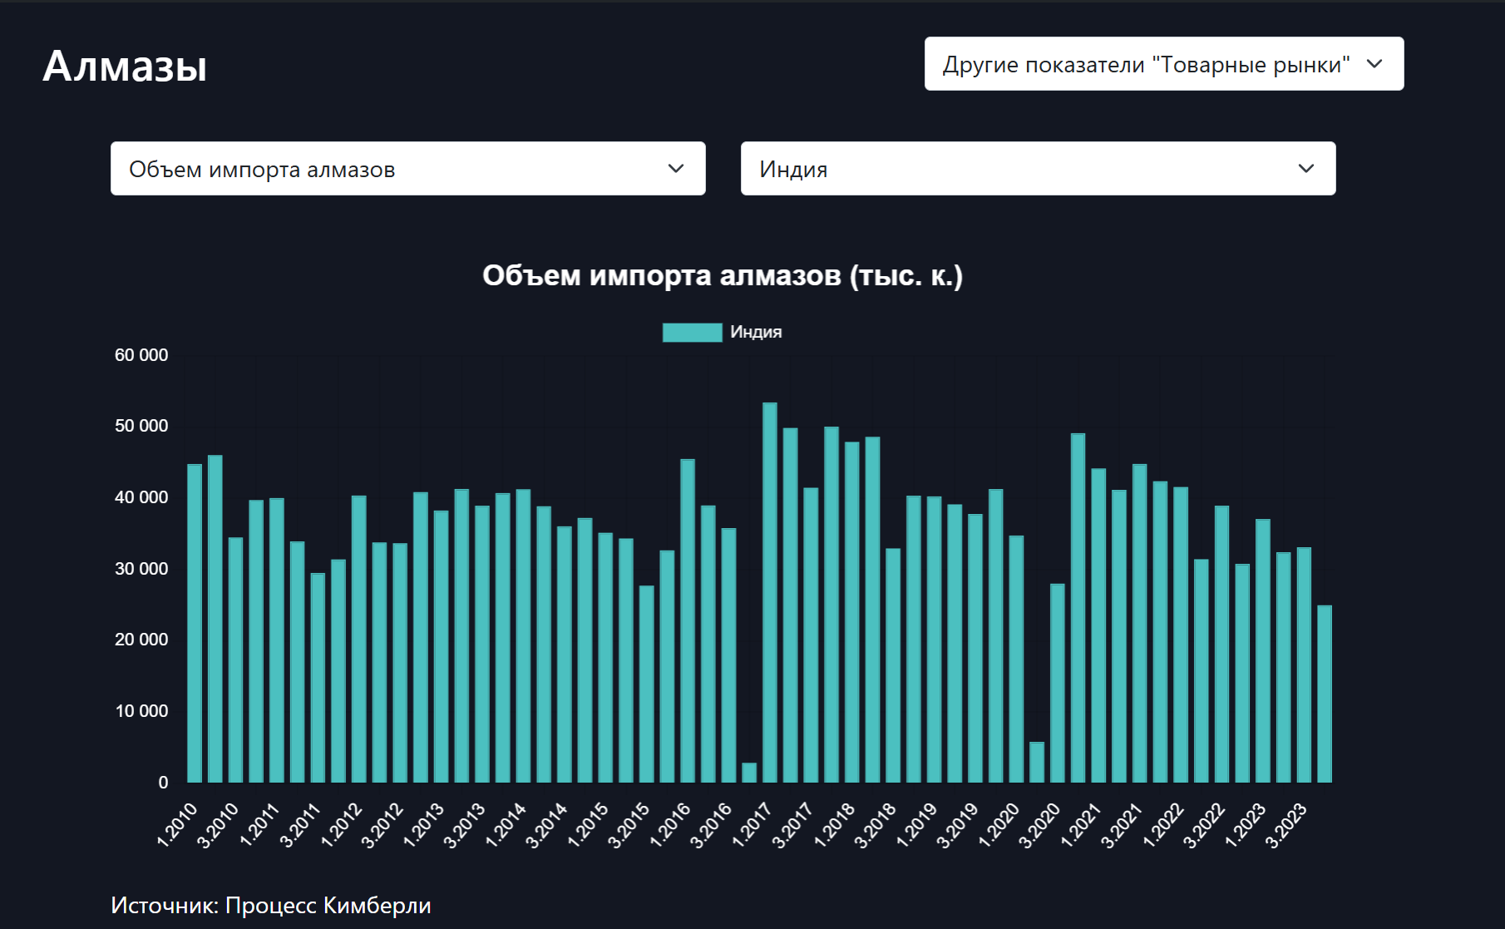Click the x-axis label '3.2013'
1505x929 pixels.
pyautogui.click(x=465, y=824)
